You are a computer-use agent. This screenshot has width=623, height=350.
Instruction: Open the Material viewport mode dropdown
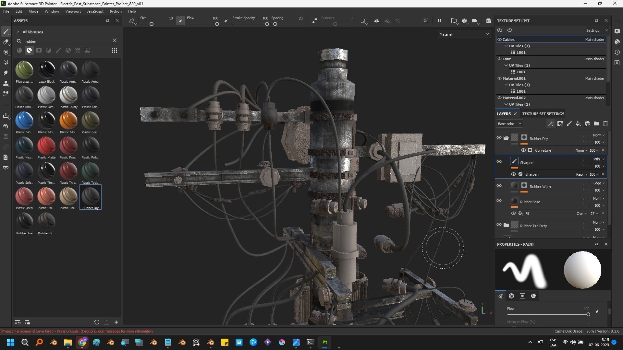tap(464, 34)
